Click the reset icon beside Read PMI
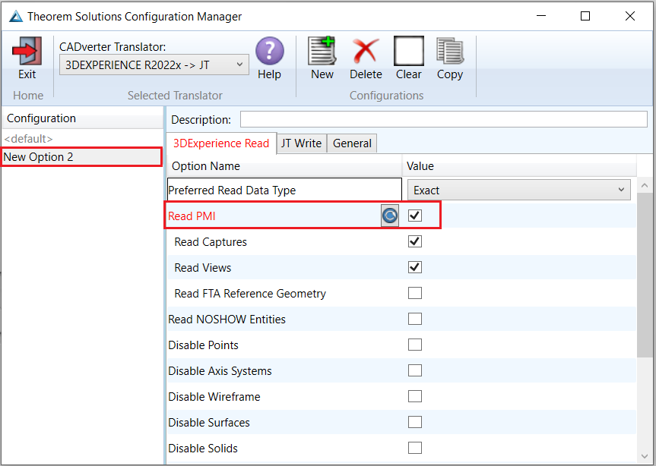This screenshot has width=656, height=466. click(390, 216)
